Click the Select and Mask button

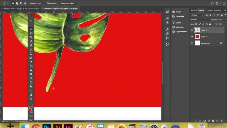(68, 3)
